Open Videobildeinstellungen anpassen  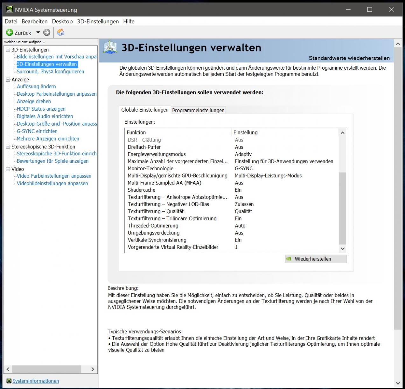tap(52, 183)
